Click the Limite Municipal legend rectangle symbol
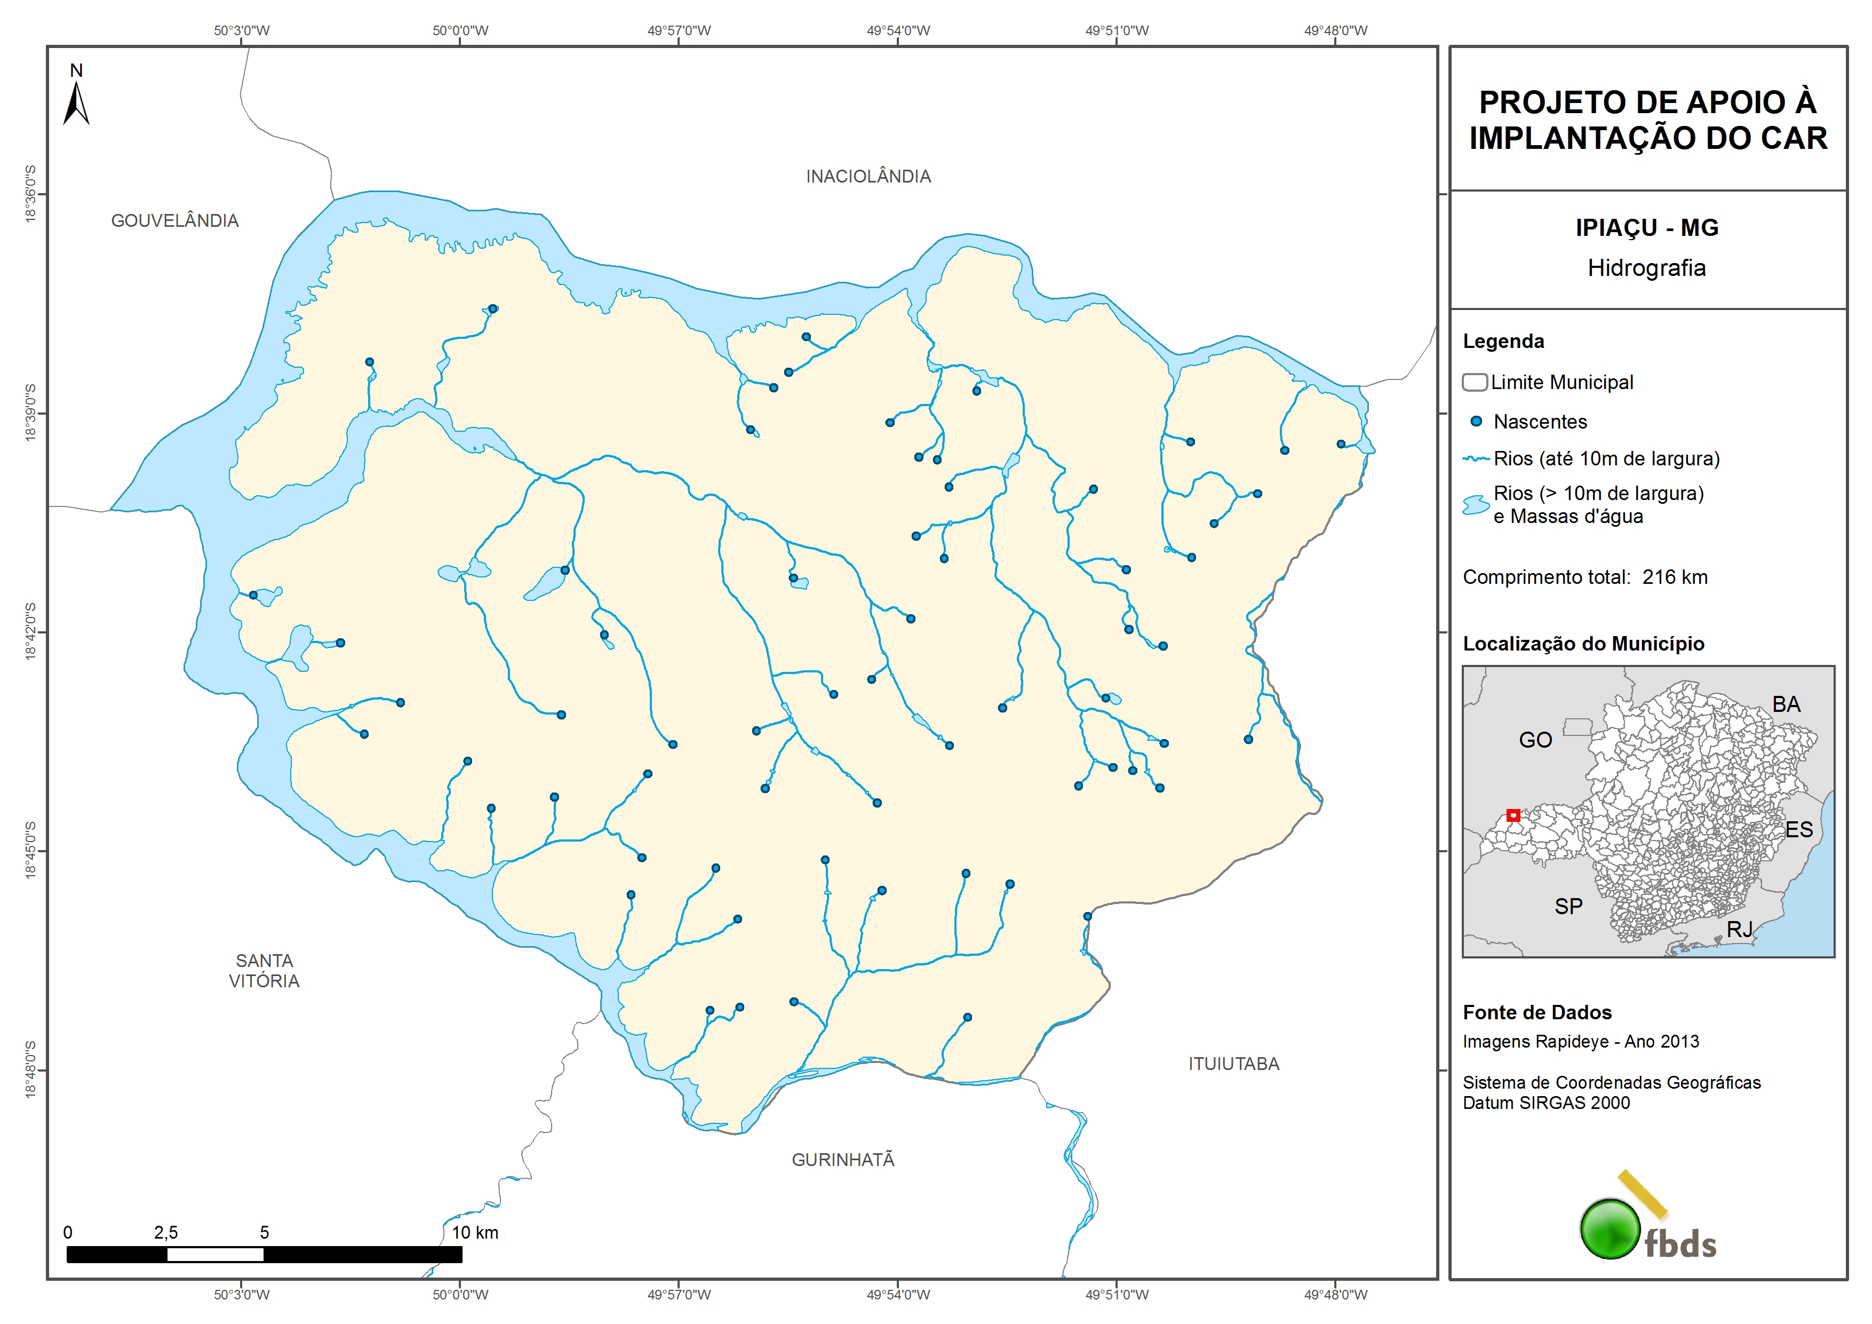Viewport: 1872px width, 1324px height. (x=1474, y=383)
